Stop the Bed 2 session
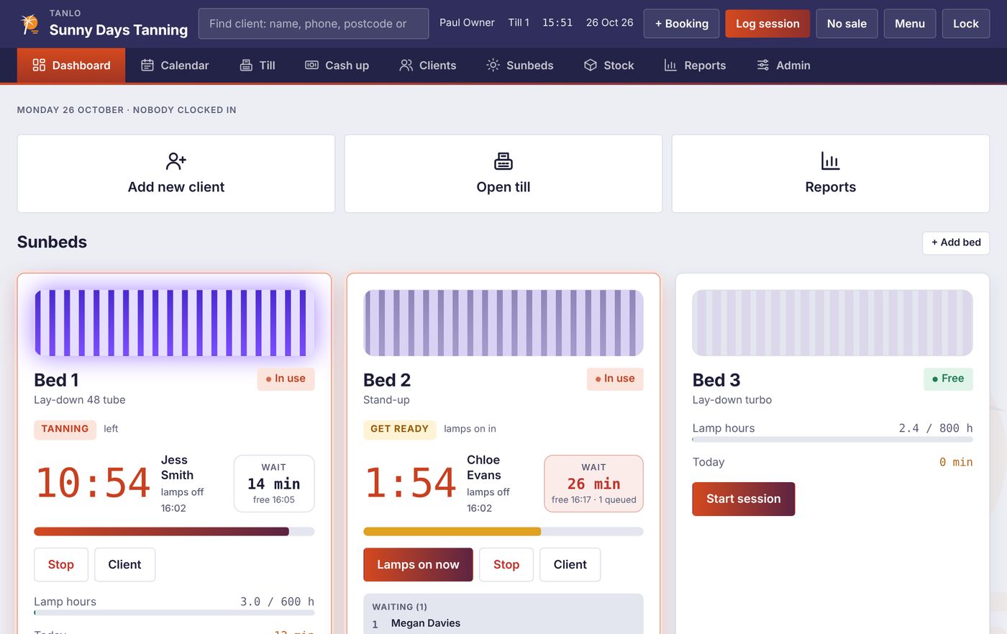 click(x=506, y=565)
